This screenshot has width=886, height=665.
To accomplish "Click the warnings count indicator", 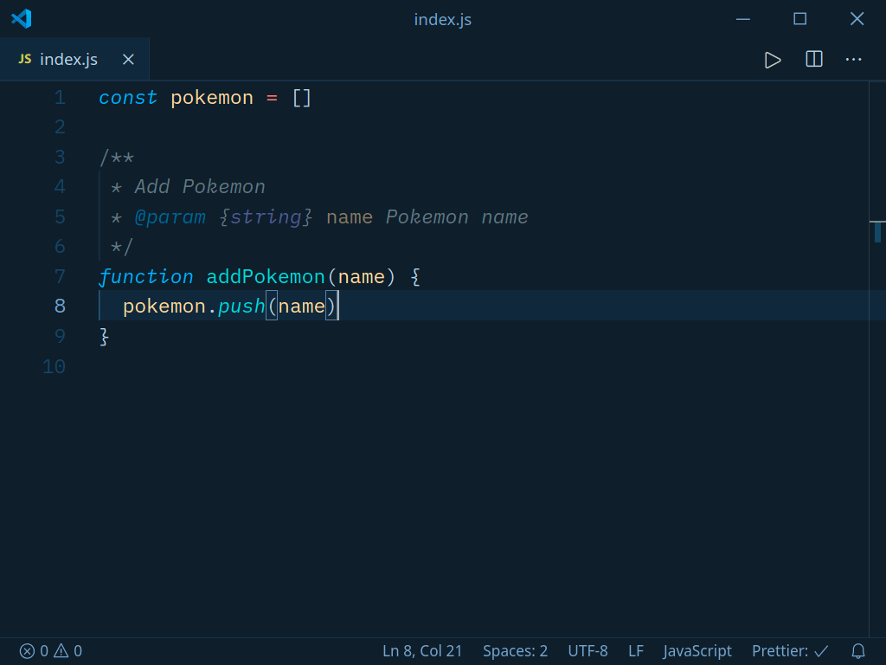I will click(x=68, y=651).
